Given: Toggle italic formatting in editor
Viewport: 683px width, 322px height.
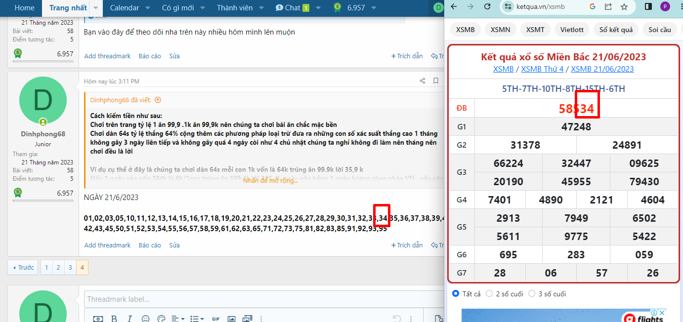Looking at the screenshot, I should pyautogui.click(x=129, y=319).
